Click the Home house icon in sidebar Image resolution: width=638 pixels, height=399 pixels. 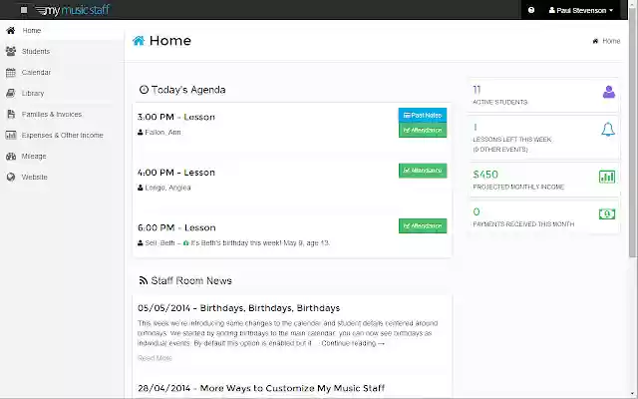coord(11,31)
